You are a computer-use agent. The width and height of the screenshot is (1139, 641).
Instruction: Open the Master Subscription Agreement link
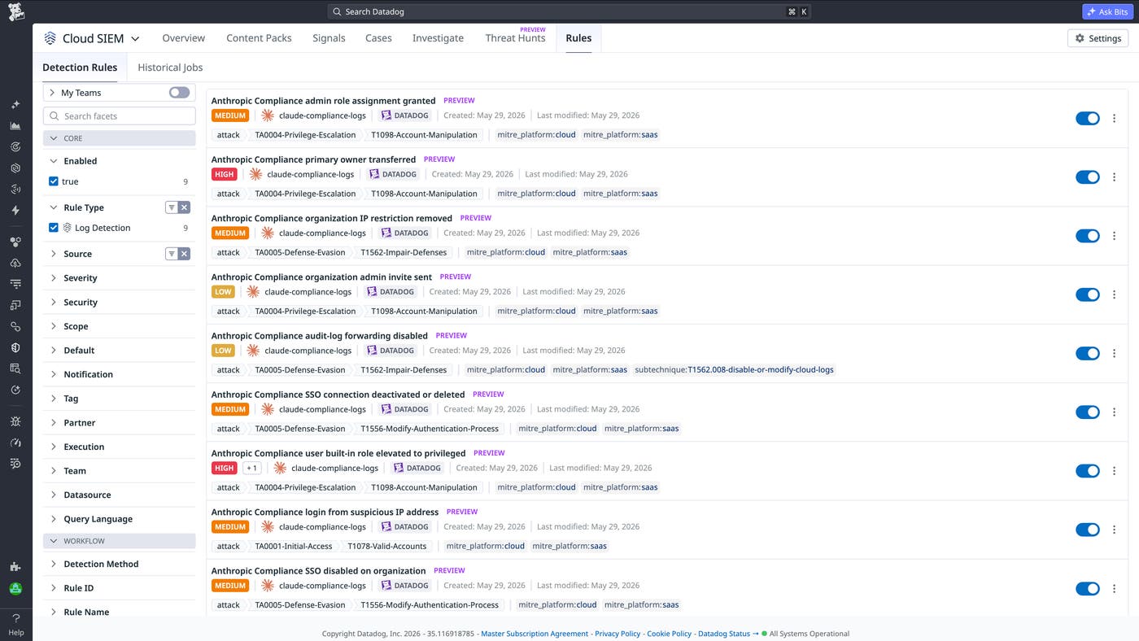[535, 634]
